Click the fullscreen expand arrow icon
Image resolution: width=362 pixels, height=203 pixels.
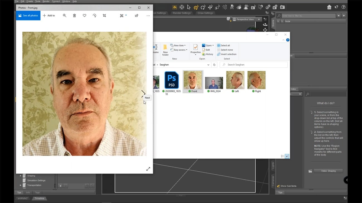(x=148, y=169)
